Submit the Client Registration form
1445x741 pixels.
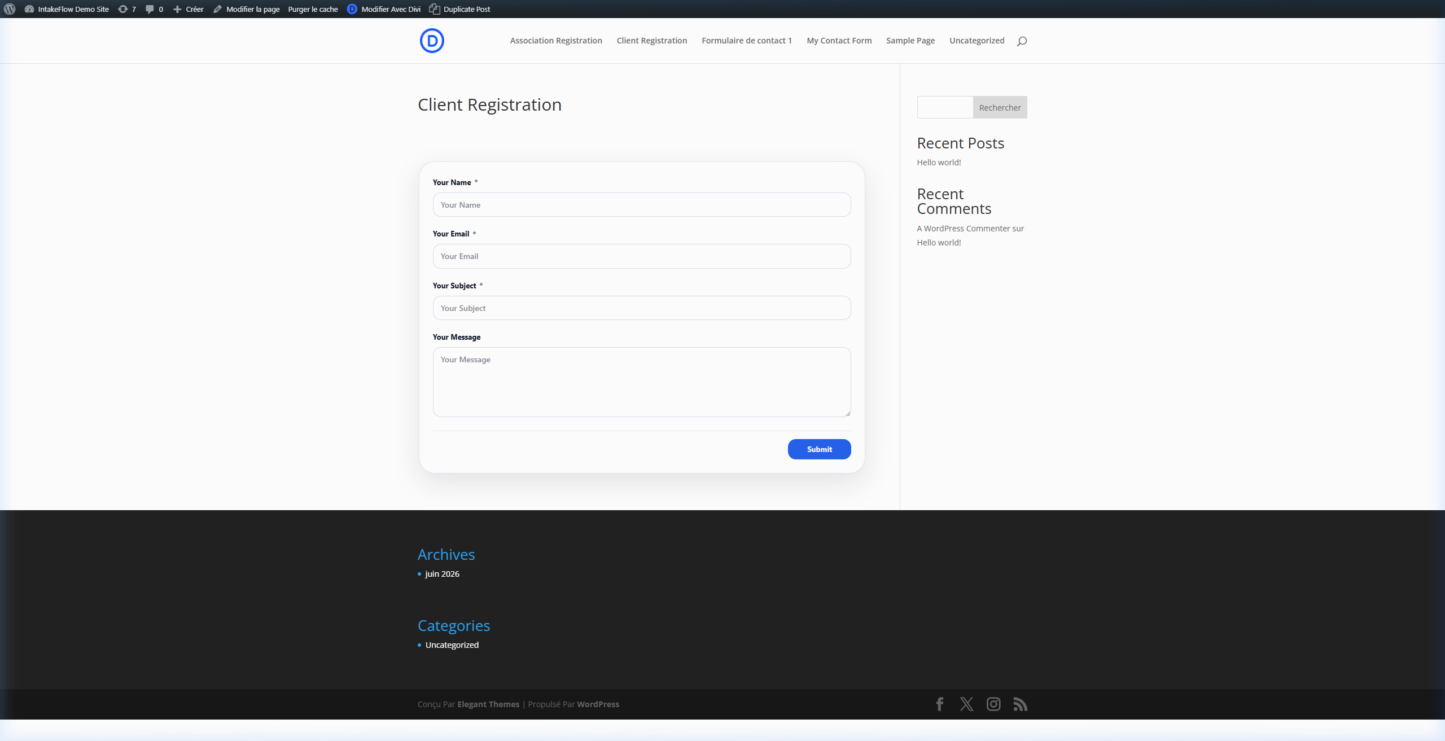pyautogui.click(x=820, y=449)
